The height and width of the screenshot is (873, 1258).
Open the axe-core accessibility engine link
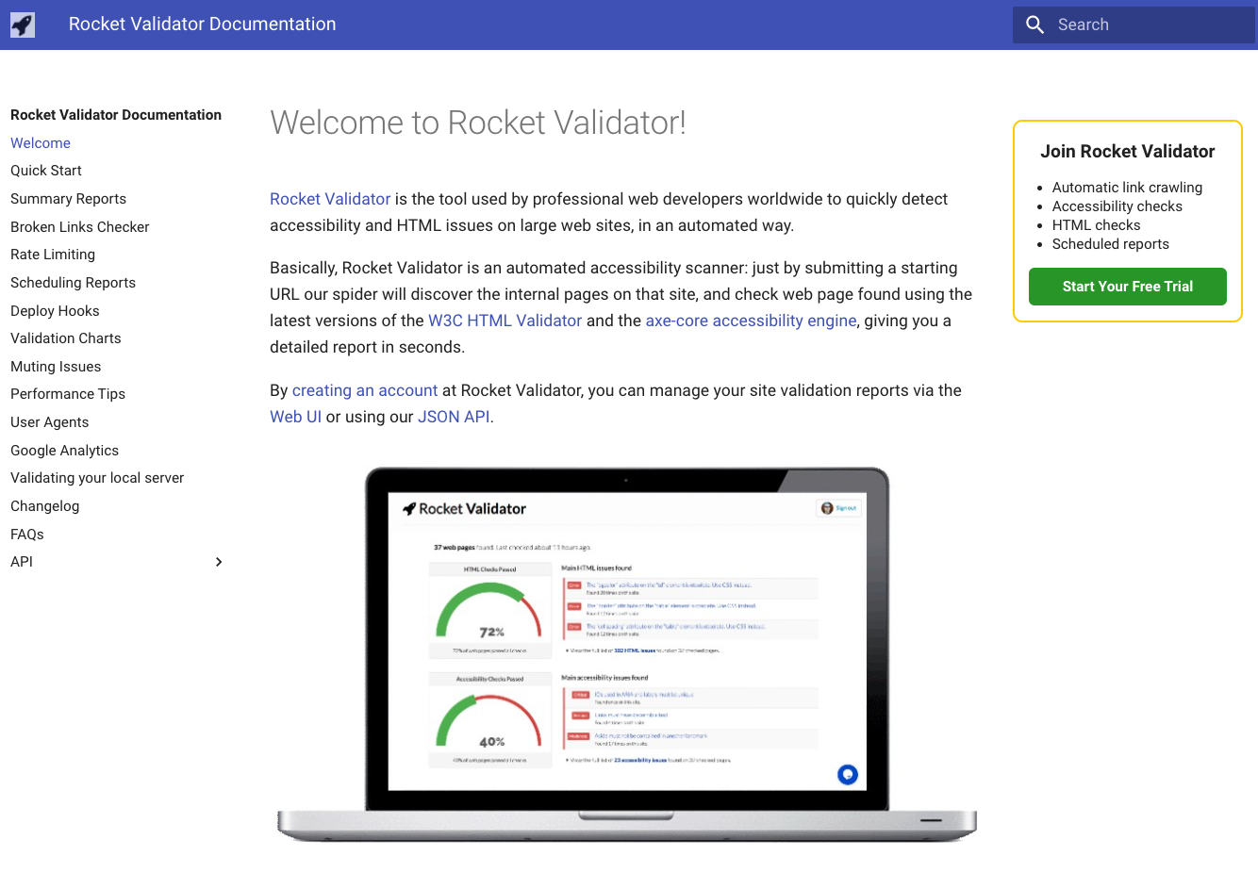[x=751, y=321]
